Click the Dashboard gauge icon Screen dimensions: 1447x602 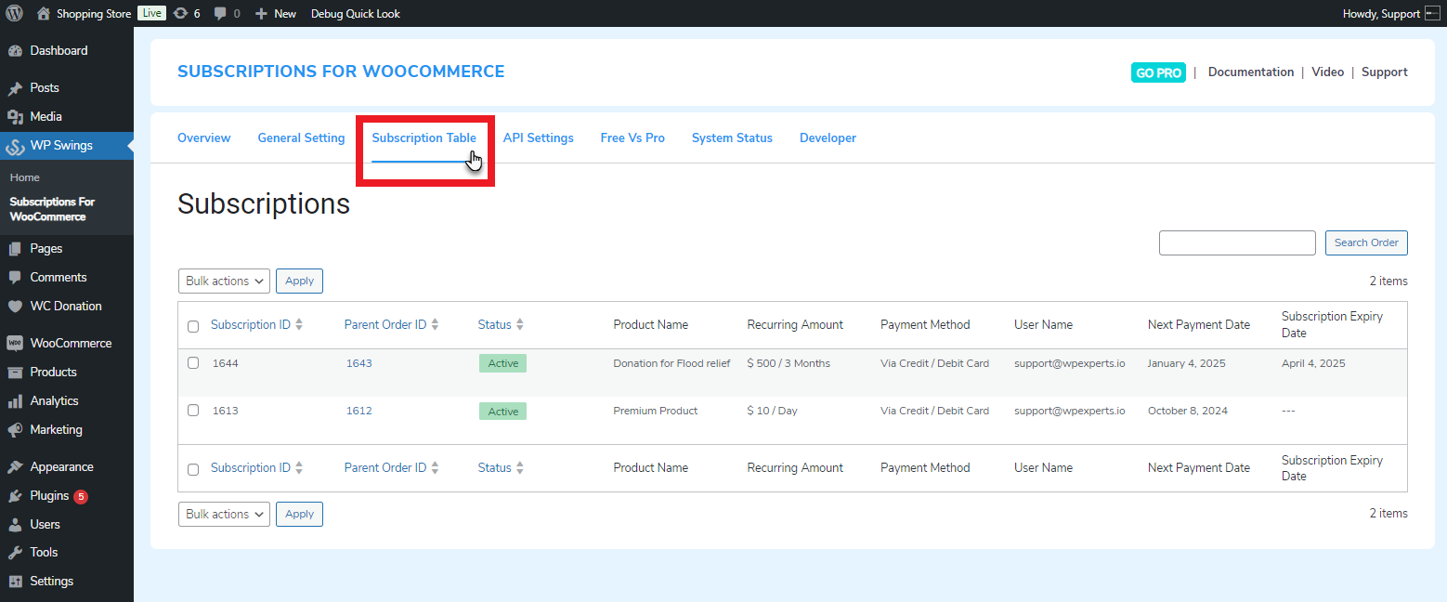(x=15, y=51)
